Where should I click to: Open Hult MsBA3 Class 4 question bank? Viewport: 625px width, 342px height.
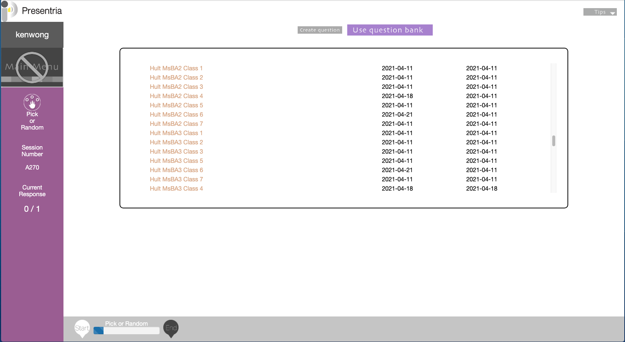pos(176,188)
